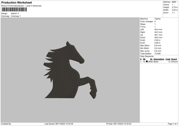Click the Wilcom brand entry

point(174,62)
